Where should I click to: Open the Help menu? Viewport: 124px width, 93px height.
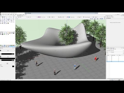pos(26,14)
